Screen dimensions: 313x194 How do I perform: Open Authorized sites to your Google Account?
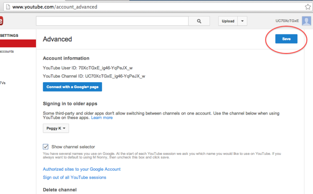click(x=82, y=169)
